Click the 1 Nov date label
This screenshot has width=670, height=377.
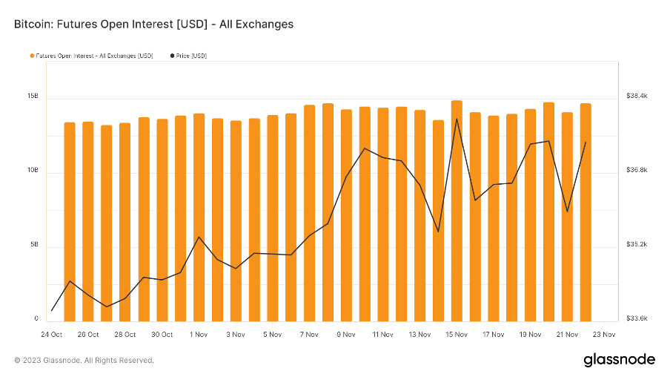coord(199,334)
